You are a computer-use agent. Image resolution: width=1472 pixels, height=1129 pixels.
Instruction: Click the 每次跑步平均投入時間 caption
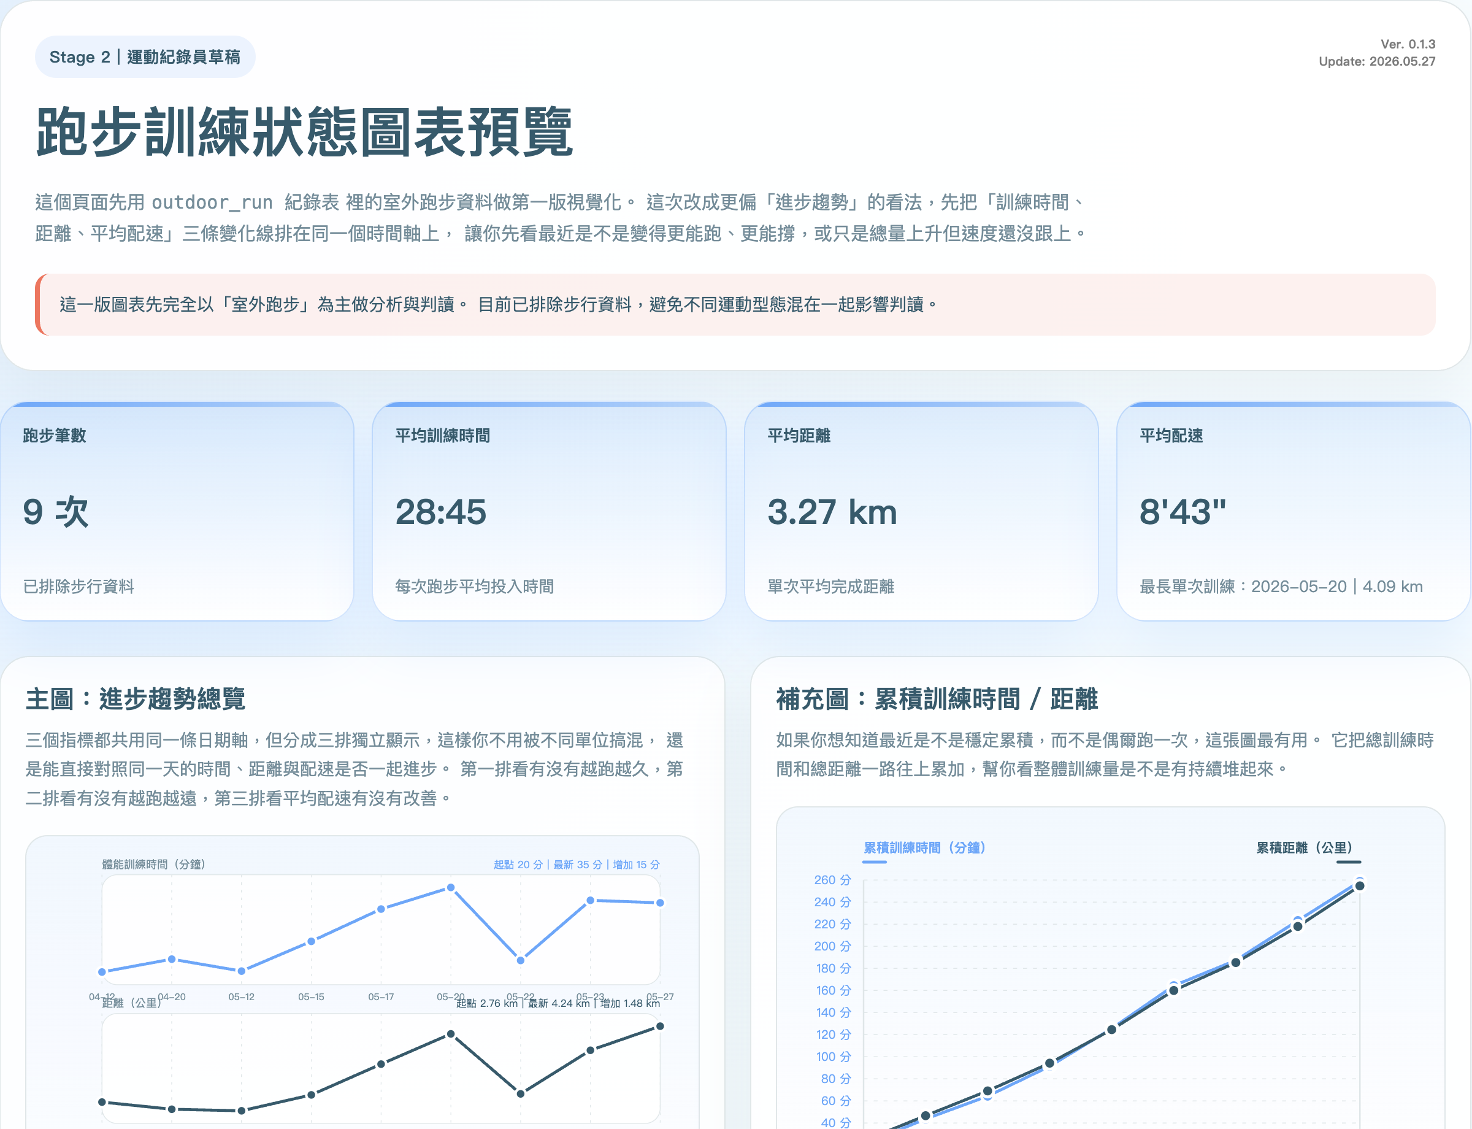coord(474,587)
